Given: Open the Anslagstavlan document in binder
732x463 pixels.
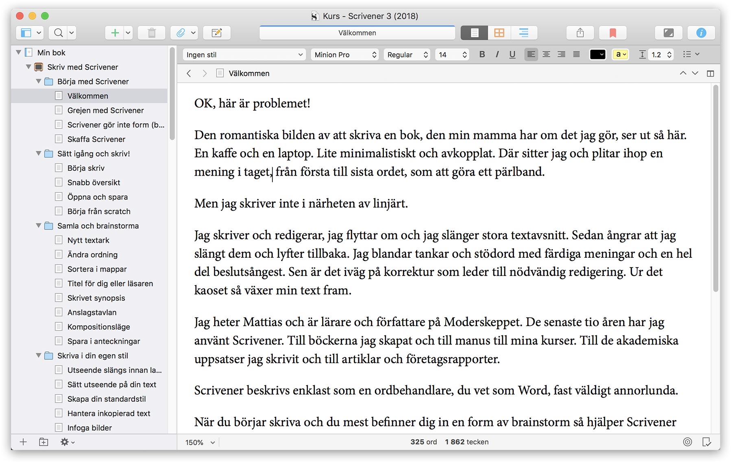Looking at the screenshot, I should coord(92,313).
